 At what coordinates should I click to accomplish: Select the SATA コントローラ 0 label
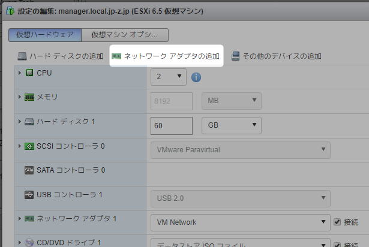click(71, 170)
